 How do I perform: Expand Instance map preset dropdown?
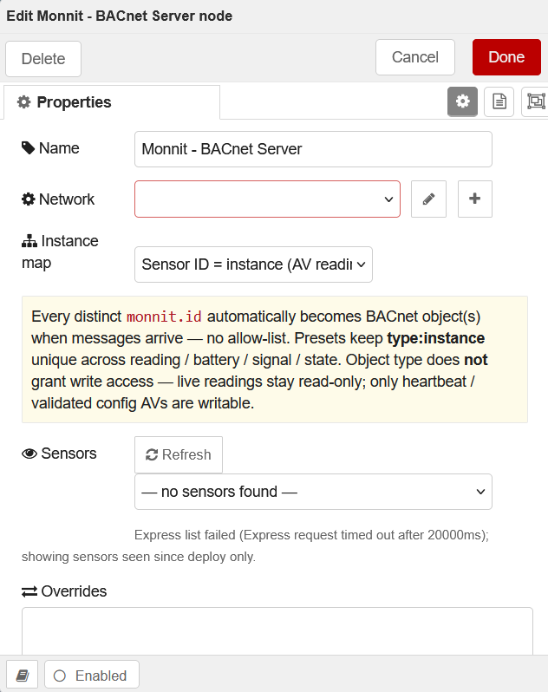click(x=253, y=264)
